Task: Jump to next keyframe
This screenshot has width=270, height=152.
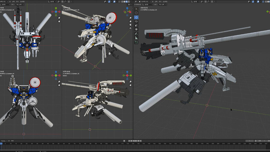Action: tap(138, 141)
